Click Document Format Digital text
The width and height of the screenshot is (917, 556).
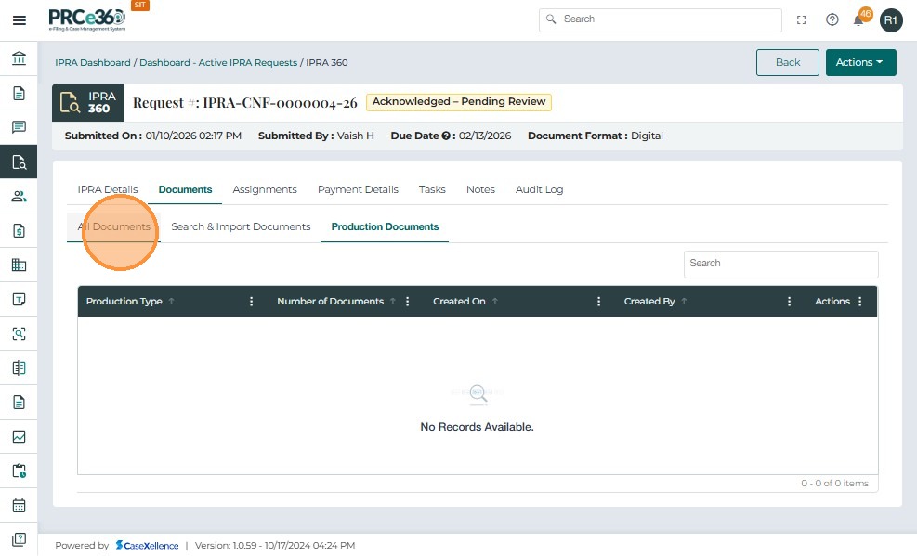pyautogui.click(x=596, y=136)
